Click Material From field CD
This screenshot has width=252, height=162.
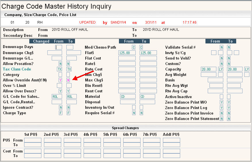[128, 96]
